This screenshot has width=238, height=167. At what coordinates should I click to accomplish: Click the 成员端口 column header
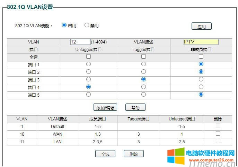pos(98,119)
